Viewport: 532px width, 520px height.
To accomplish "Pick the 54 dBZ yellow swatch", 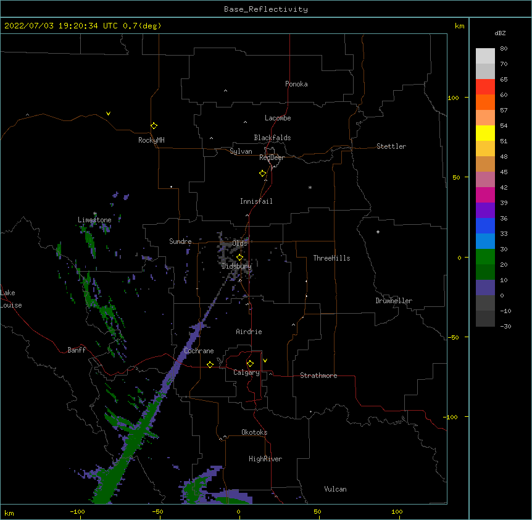I will 485,133.
